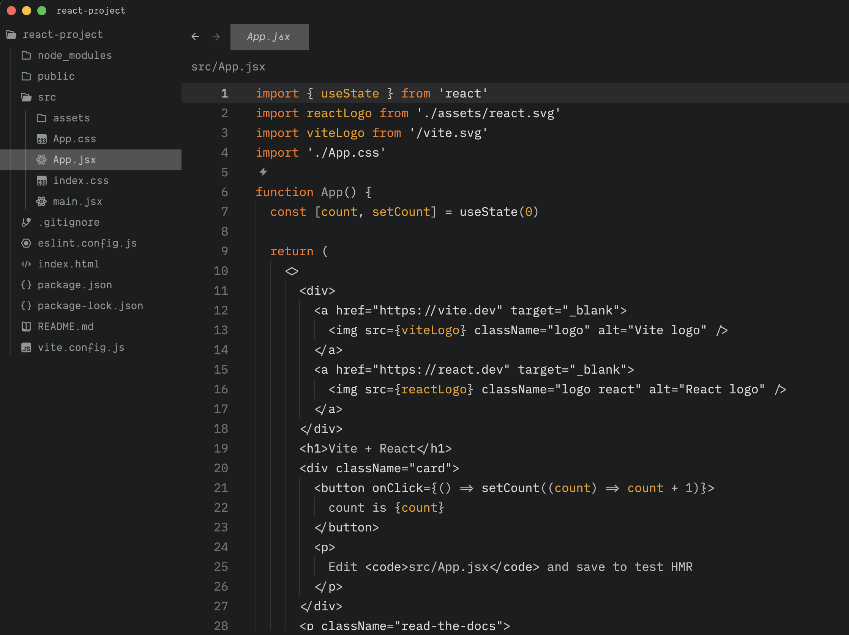Expand the assets folder

click(x=41, y=118)
